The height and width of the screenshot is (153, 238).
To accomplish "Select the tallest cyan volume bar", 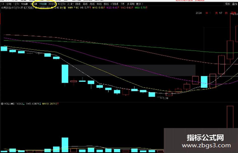I will pyautogui.click(x=65, y=145).
